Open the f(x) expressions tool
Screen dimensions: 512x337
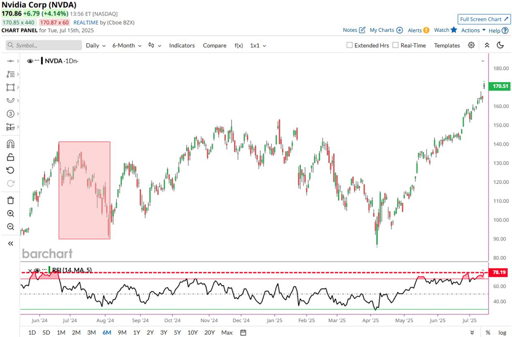point(239,46)
